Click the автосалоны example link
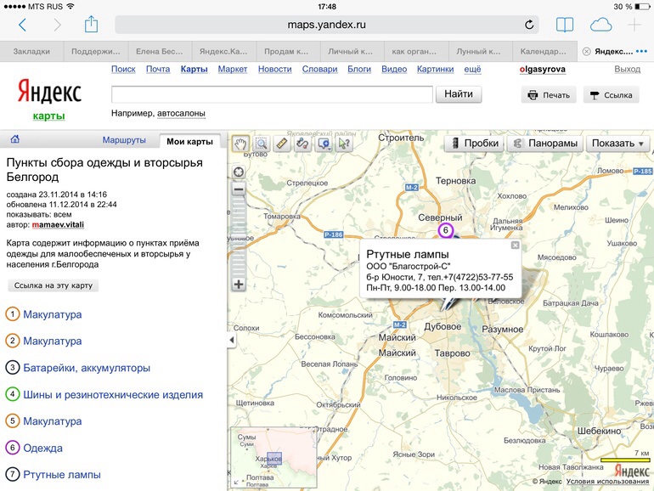This screenshot has height=491, width=654. [x=181, y=114]
